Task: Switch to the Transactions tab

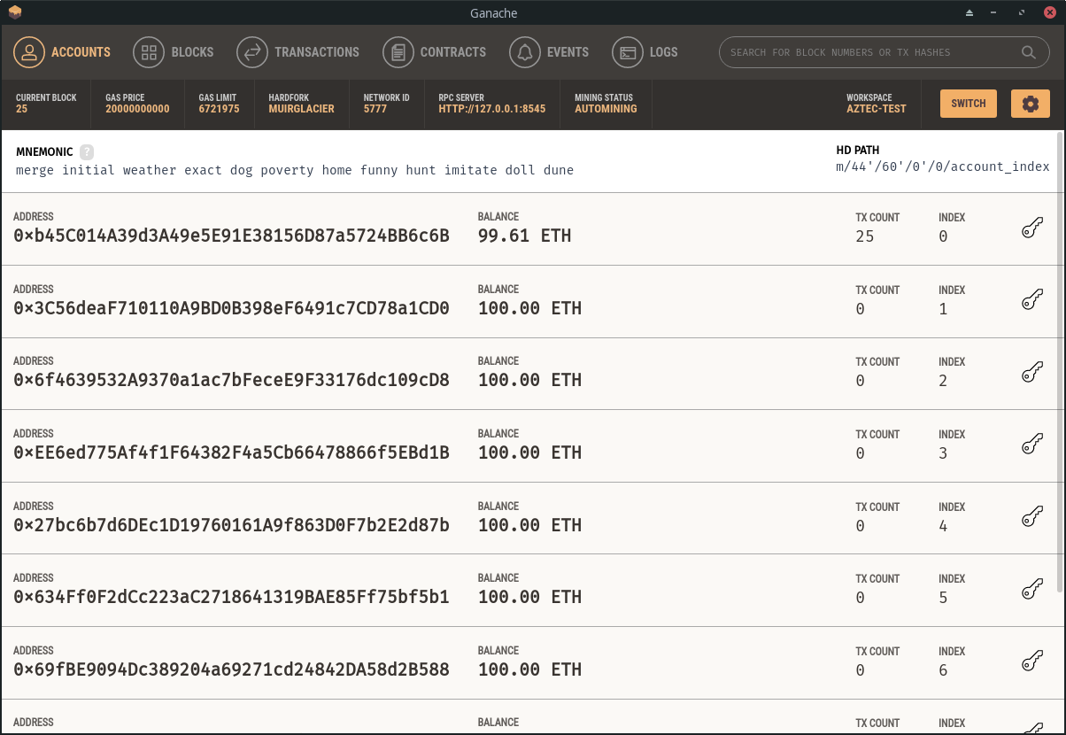Action: [x=298, y=52]
